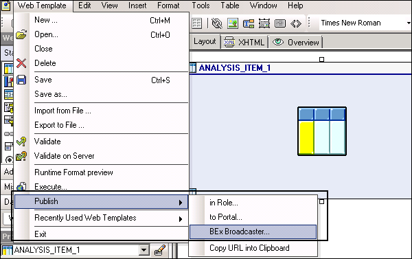Switch to the Overview tab
Image resolution: width=412 pixels, height=259 pixels.
point(295,42)
